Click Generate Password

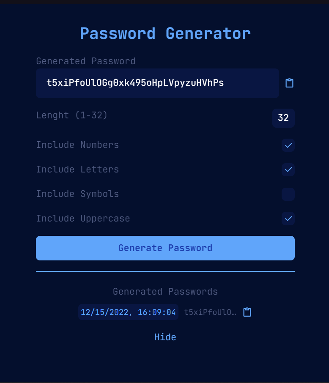click(165, 248)
